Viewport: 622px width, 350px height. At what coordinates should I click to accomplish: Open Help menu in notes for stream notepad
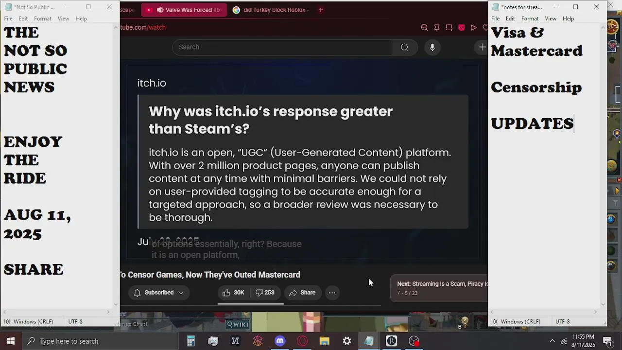[568, 18]
